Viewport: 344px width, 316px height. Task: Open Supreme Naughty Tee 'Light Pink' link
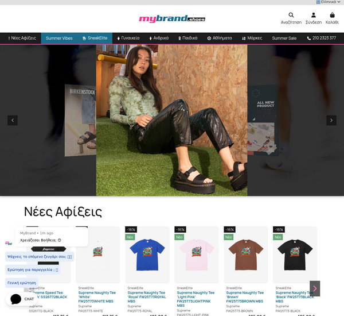click(196, 299)
